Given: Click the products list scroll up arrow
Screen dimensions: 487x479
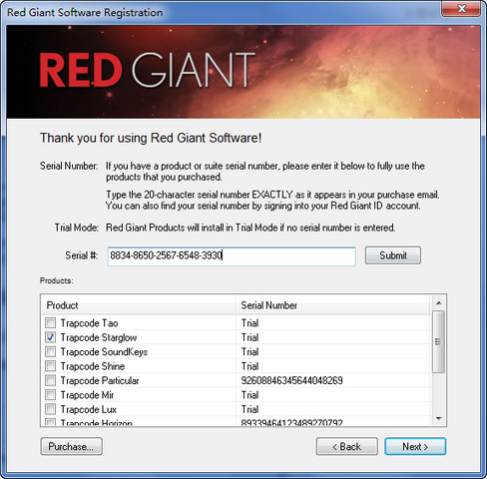Looking at the screenshot, I should [439, 302].
